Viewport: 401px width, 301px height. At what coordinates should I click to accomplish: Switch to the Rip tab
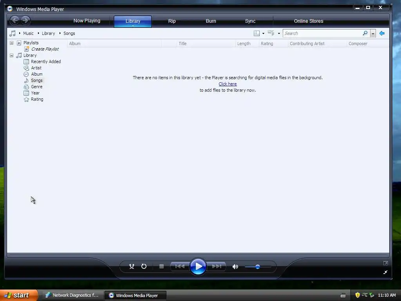[172, 21]
